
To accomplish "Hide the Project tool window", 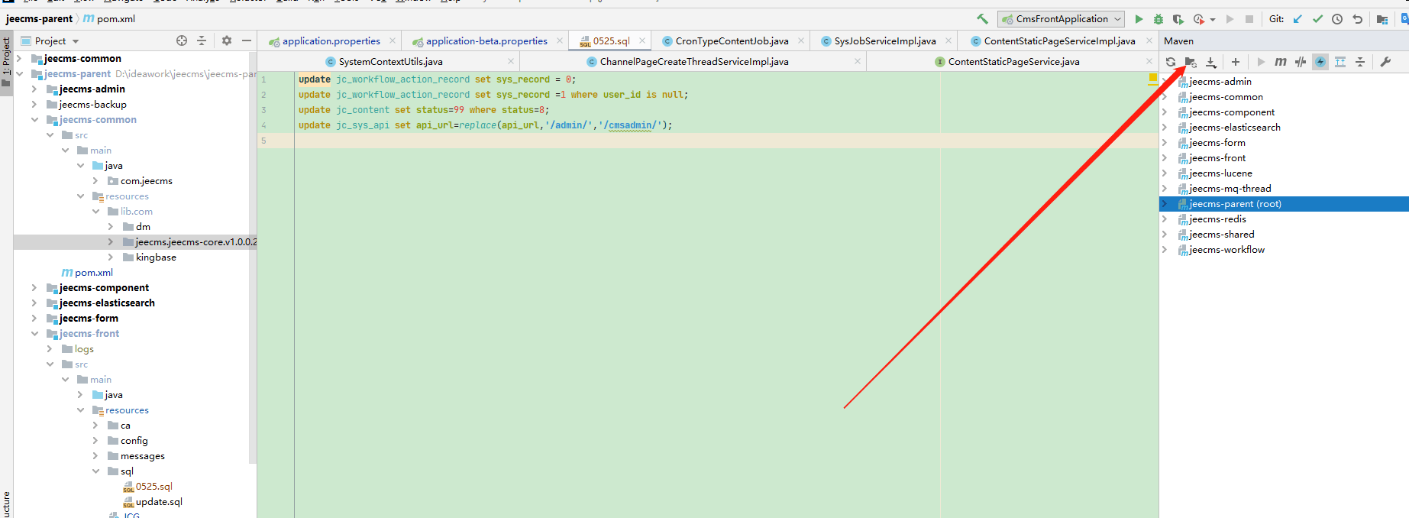I will pyautogui.click(x=247, y=40).
